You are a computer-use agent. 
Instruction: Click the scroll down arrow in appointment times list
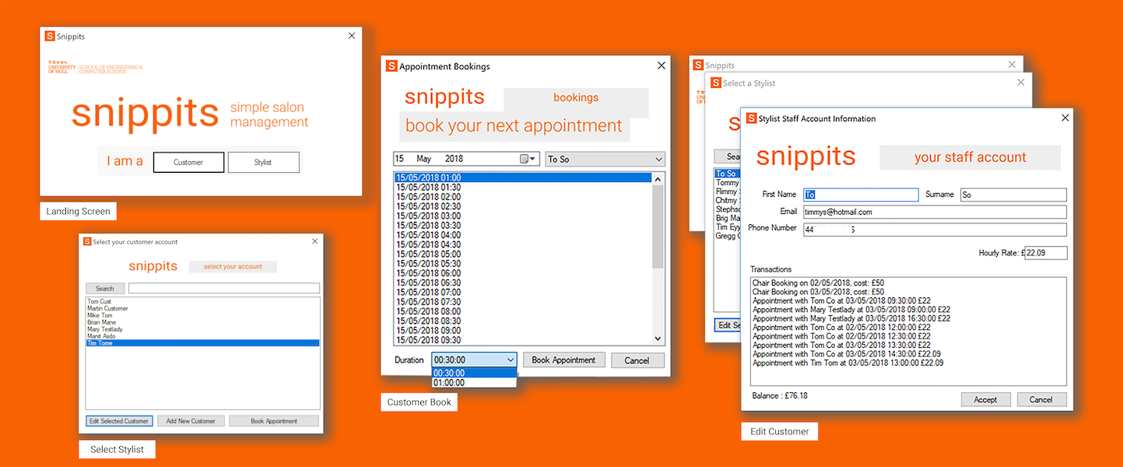(x=658, y=339)
